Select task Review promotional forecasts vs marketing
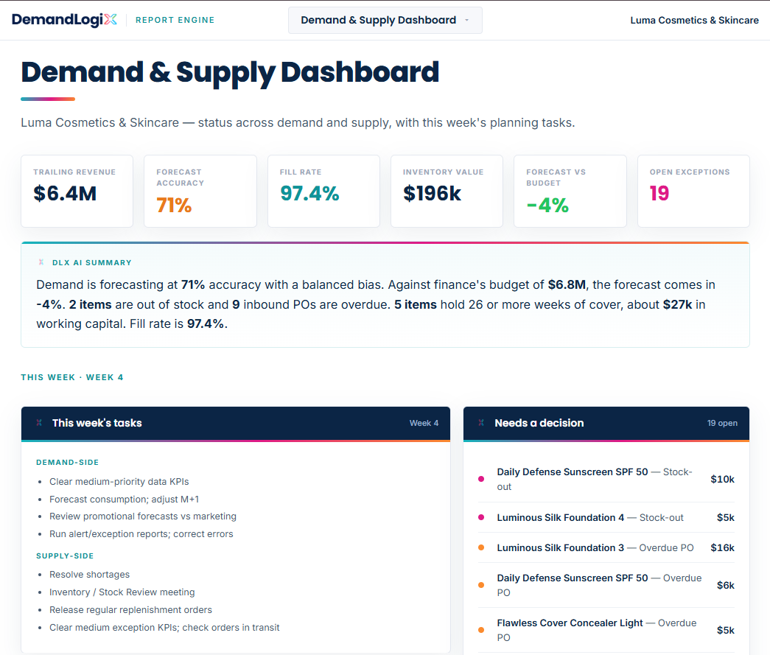This screenshot has width=770, height=655. point(143,516)
